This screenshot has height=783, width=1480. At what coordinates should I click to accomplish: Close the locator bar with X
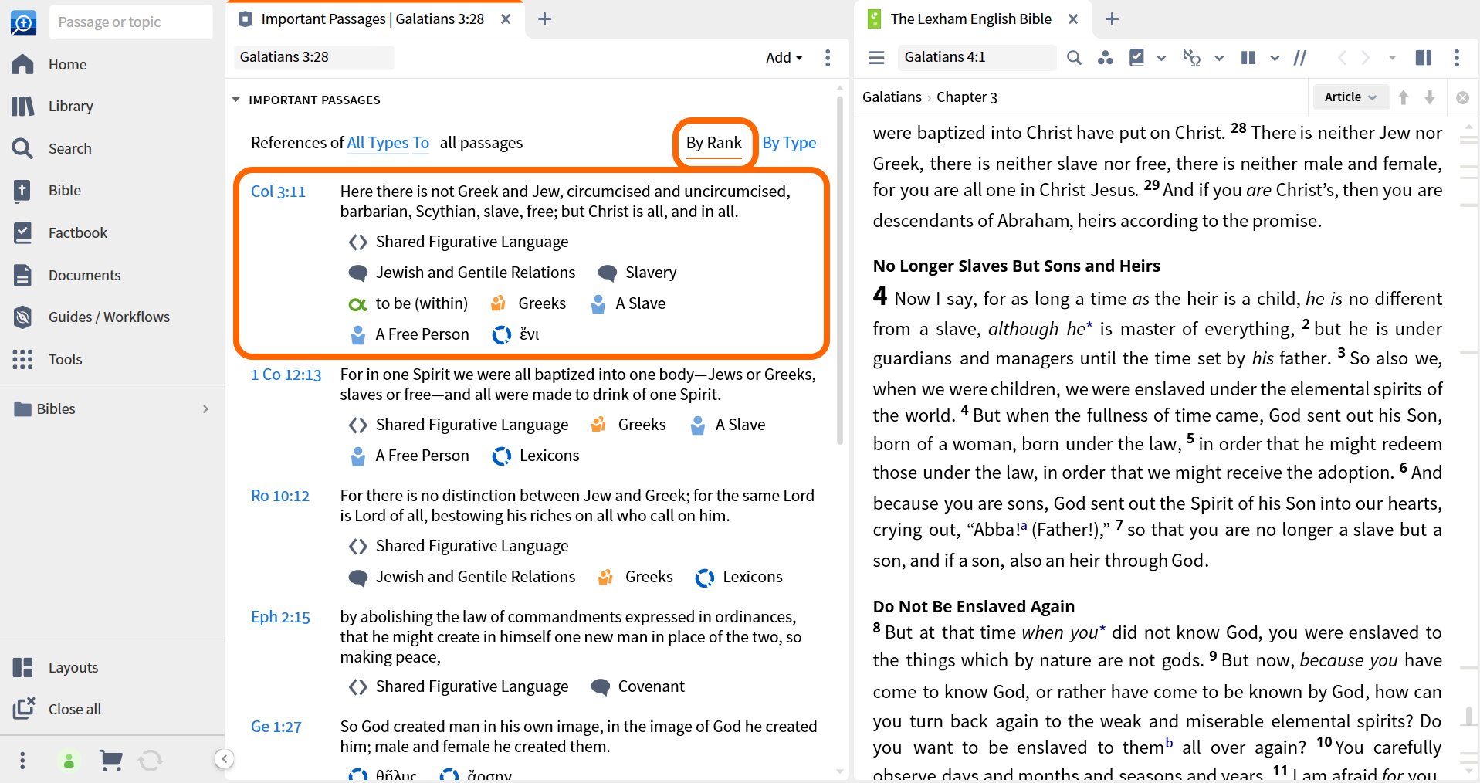(x=1462, y=97)
